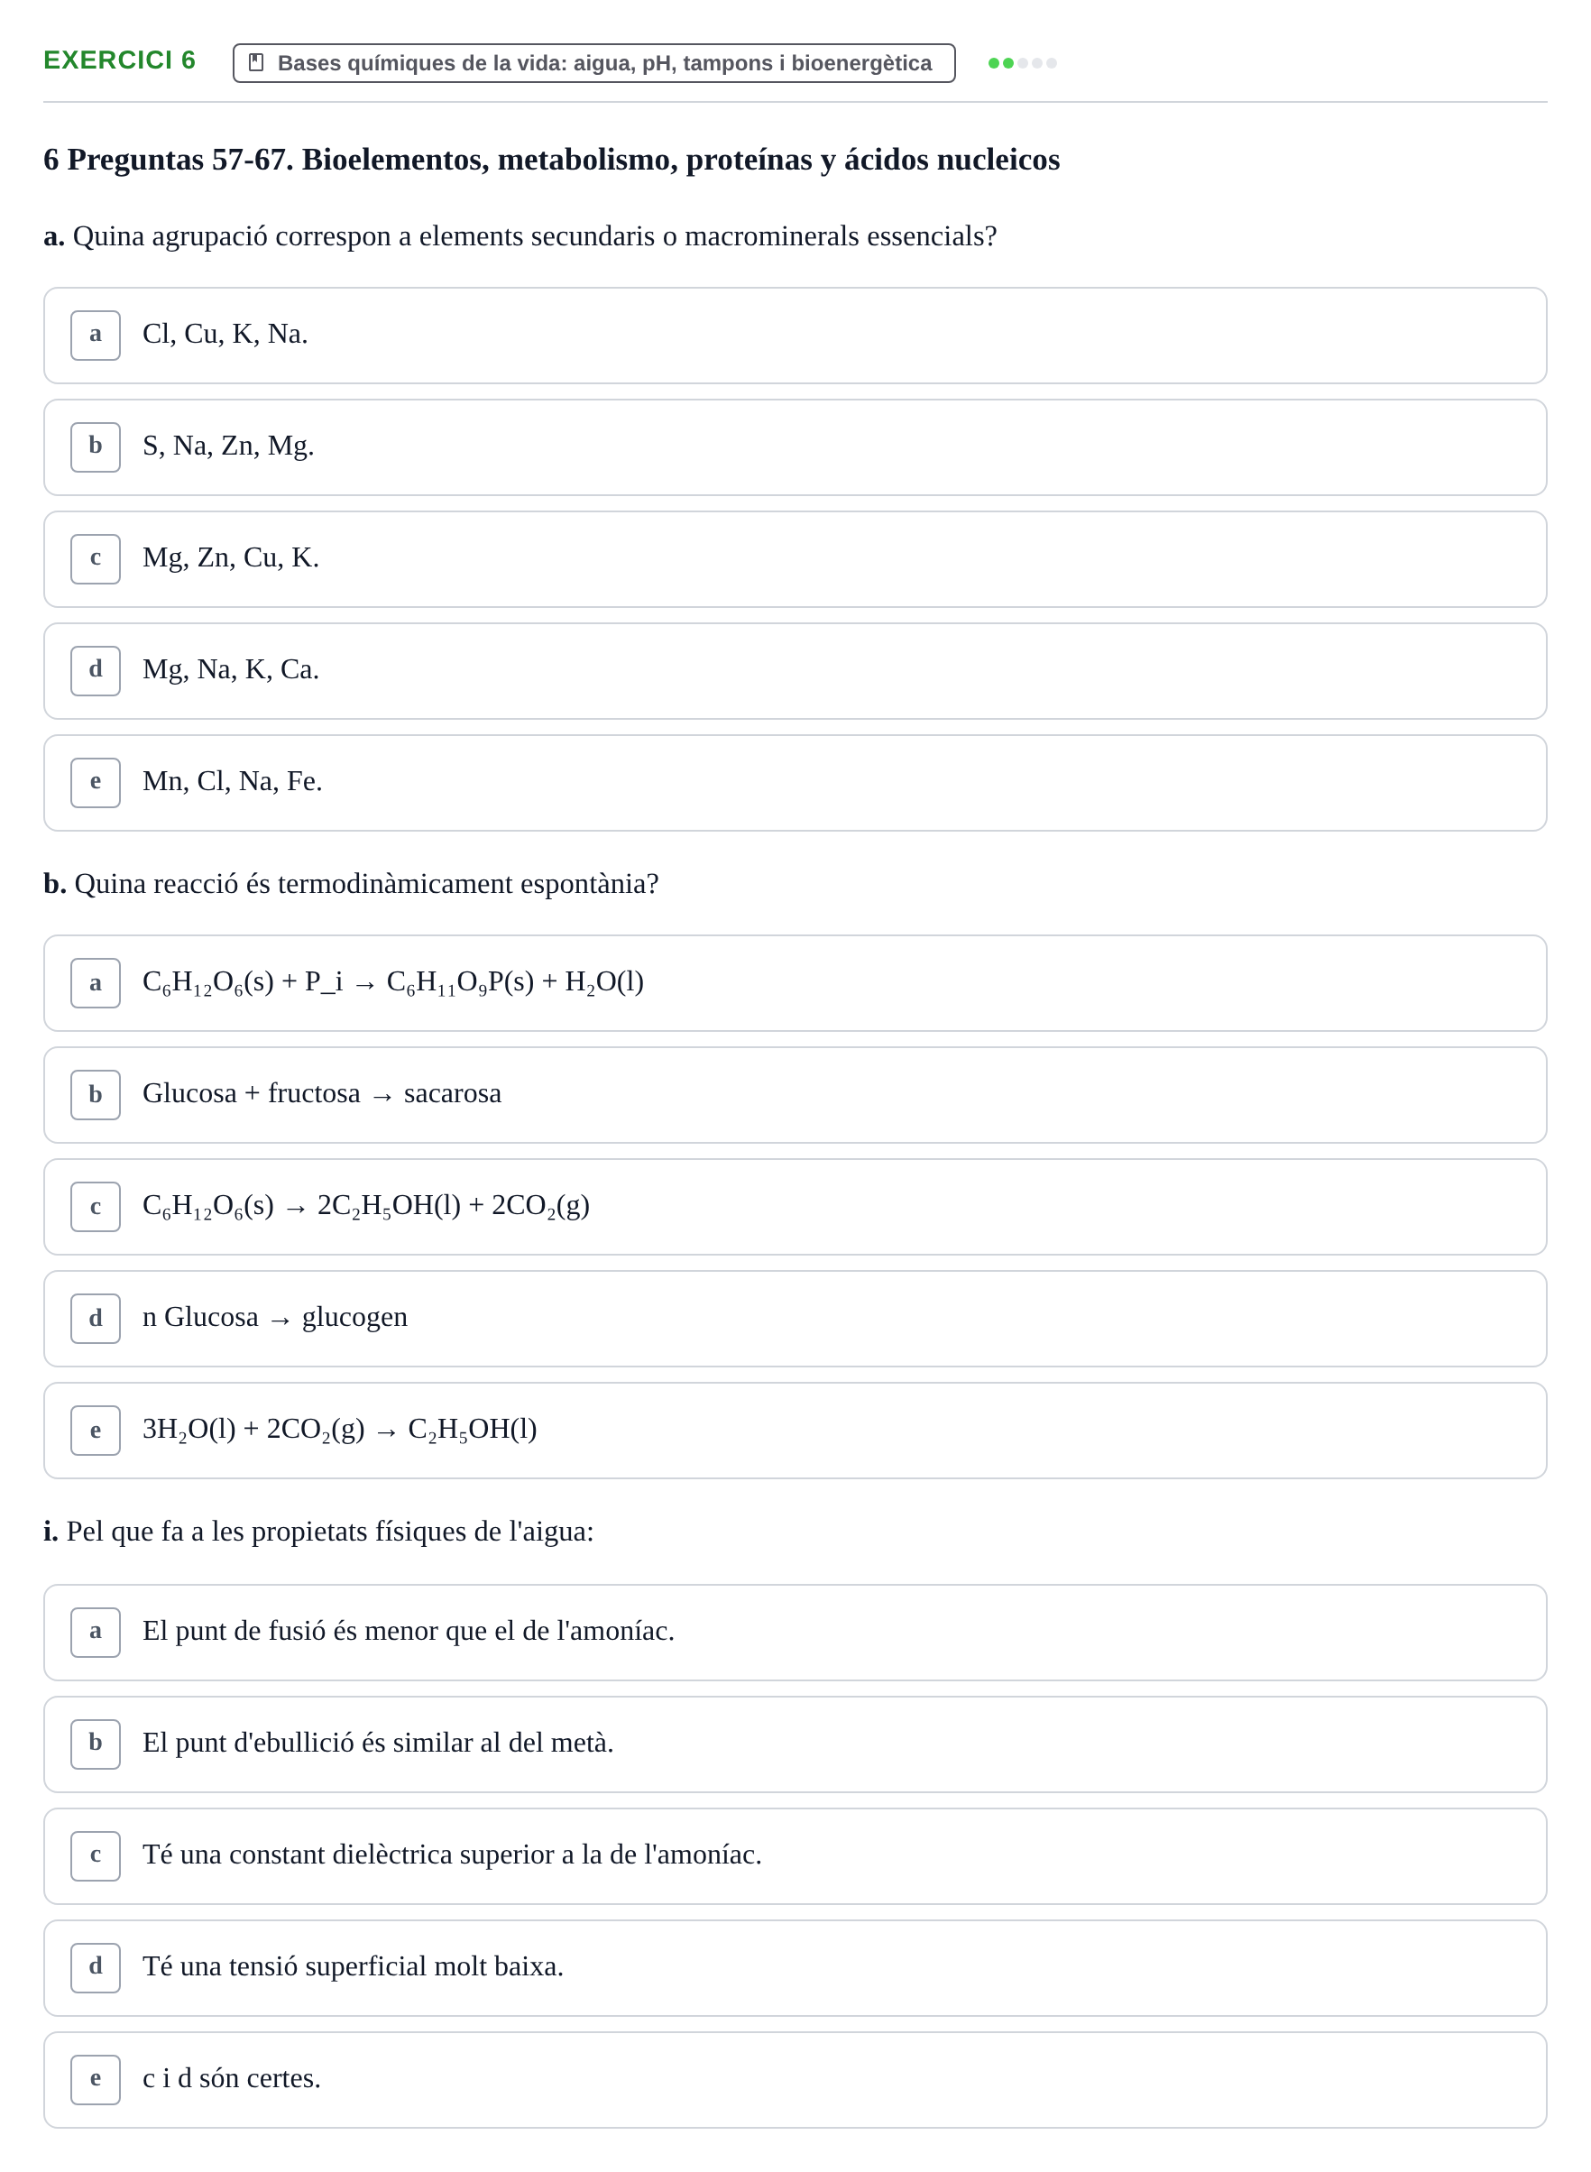Pick option 'Mg, Zn, Cu, K.'
This screenshot has width=1591, height=2172.
pos(795,558)
